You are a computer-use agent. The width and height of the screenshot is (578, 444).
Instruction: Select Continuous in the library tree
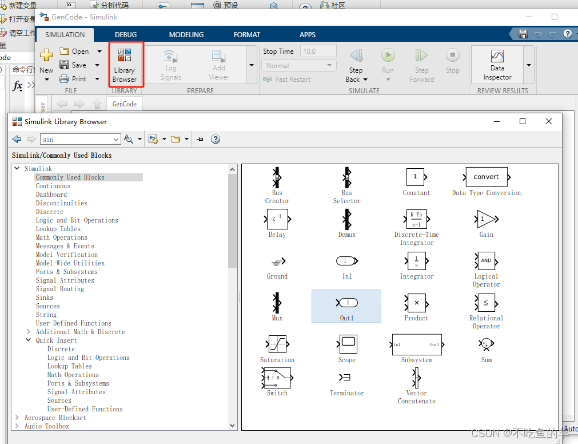click(x=53, y=186)
